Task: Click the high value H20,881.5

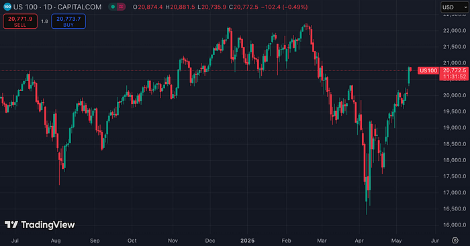Action: [x=180, y=7]
